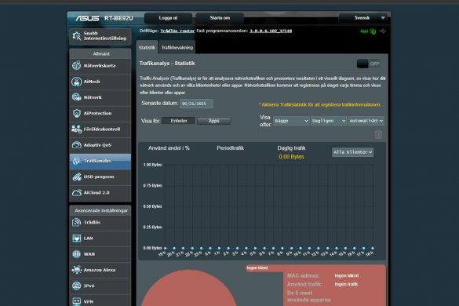This screenshot has width=459, height=306.
Task: Click the WAN globe icon
Action: coord(77,254)
